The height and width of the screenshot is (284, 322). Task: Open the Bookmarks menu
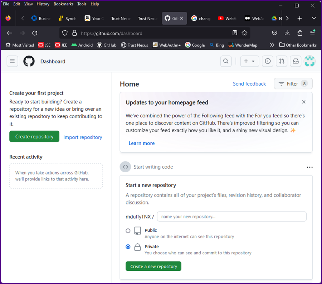pyautogui.click(x=63, y=4)
